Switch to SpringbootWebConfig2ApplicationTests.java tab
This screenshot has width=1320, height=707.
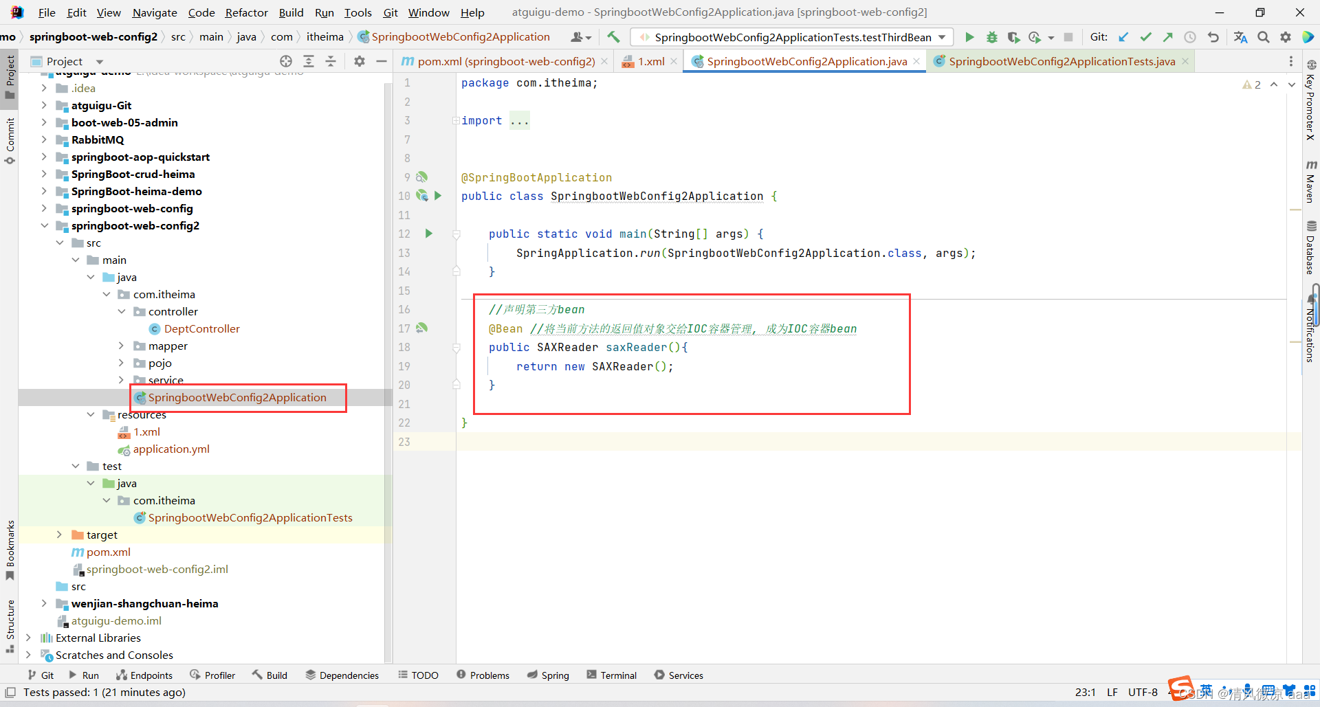[1062, 61]
